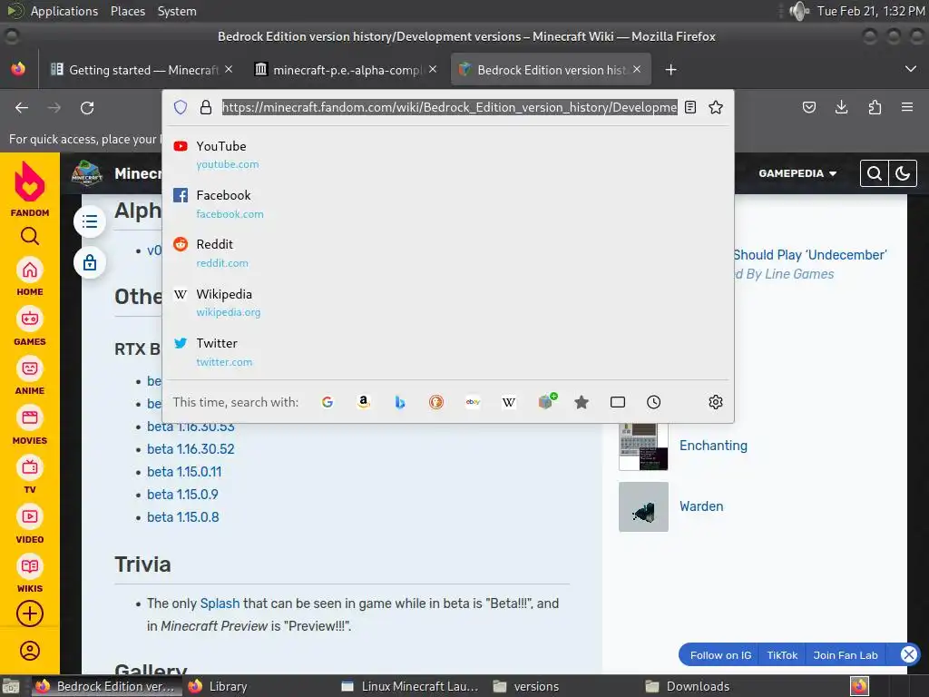Screen dimensions: 929x697
Task: Click the site security padlock icon
Action: 206,107
